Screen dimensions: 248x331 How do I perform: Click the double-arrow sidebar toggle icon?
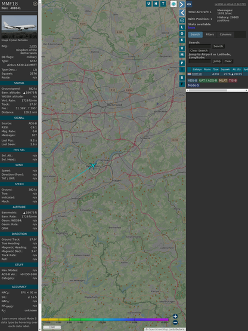[x=189, y=4]
